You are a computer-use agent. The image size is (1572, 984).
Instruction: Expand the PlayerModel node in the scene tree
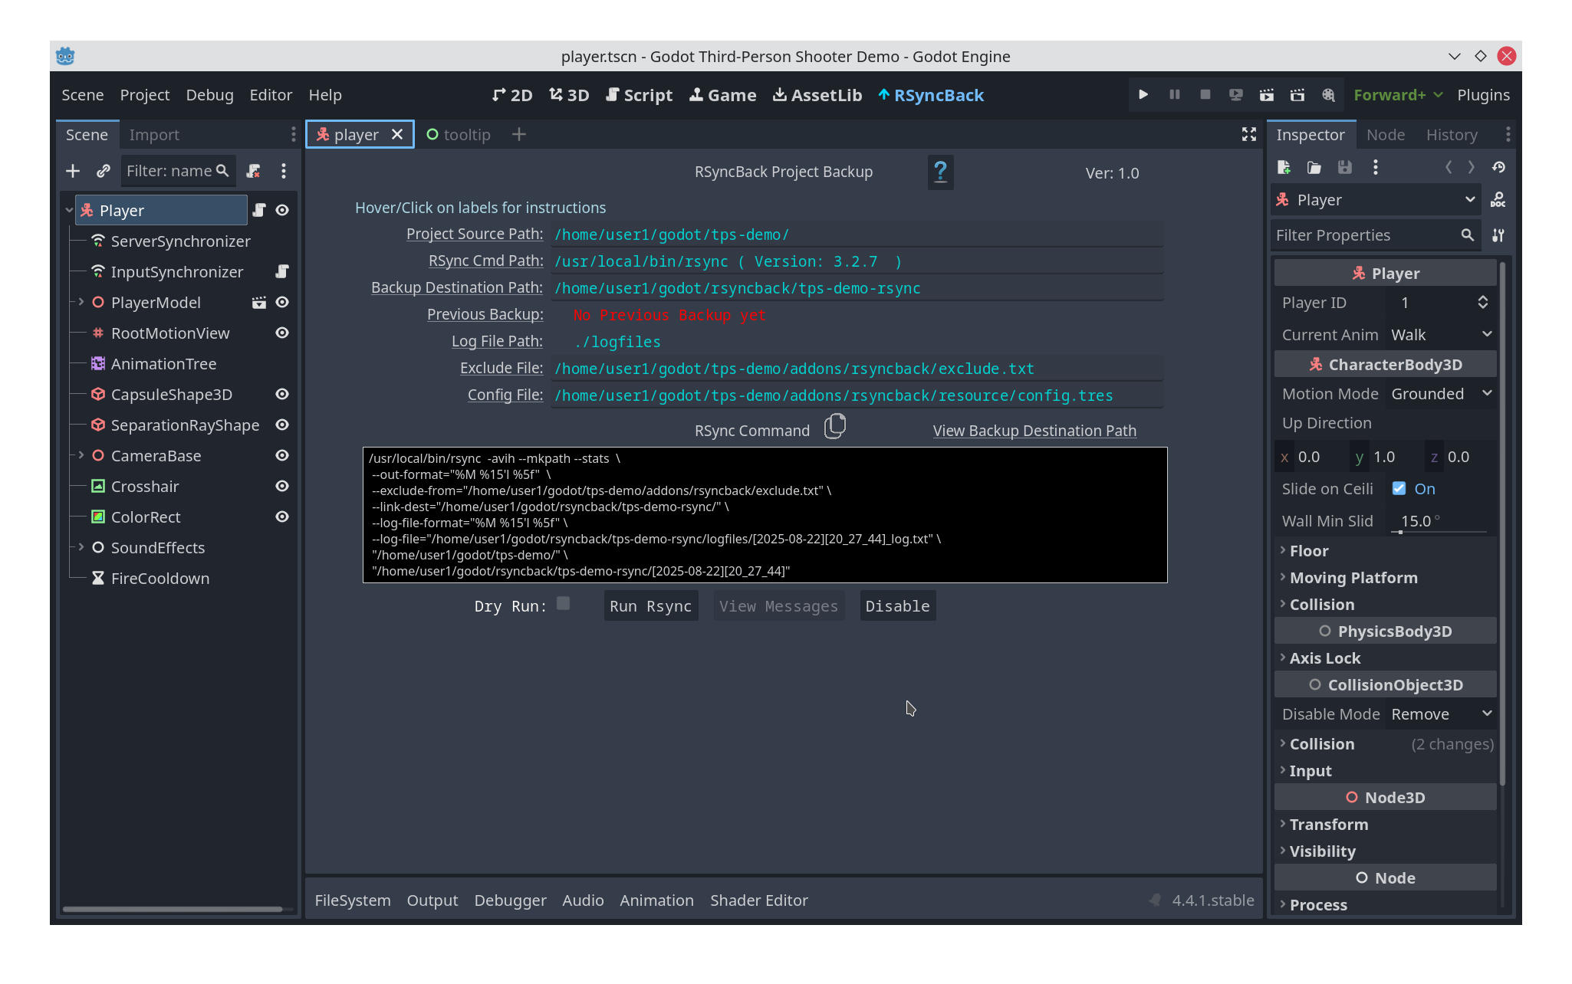(x=81, y=302)
